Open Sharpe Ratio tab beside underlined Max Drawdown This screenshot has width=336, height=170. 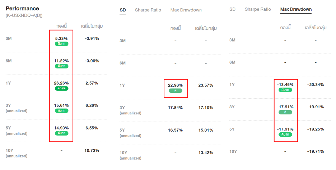click(258, 9)
